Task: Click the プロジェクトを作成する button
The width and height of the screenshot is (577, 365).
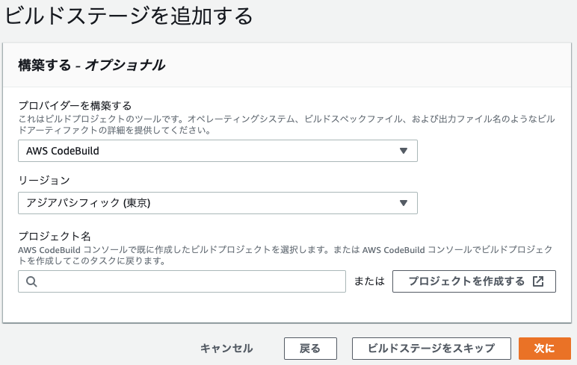Action: (474, 281)
